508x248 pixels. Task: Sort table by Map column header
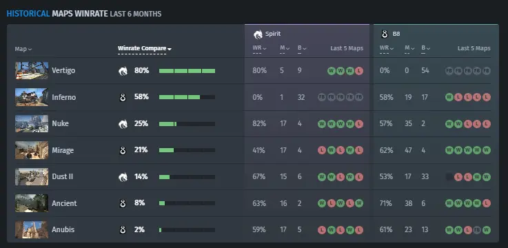tap(23, 49)
